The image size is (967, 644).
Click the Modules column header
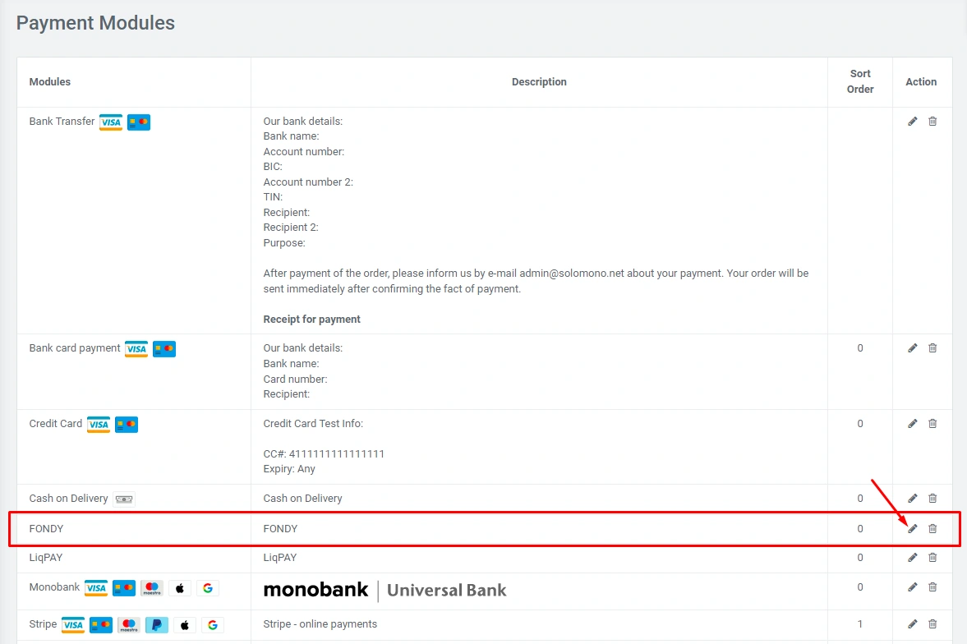pos(50,82)
